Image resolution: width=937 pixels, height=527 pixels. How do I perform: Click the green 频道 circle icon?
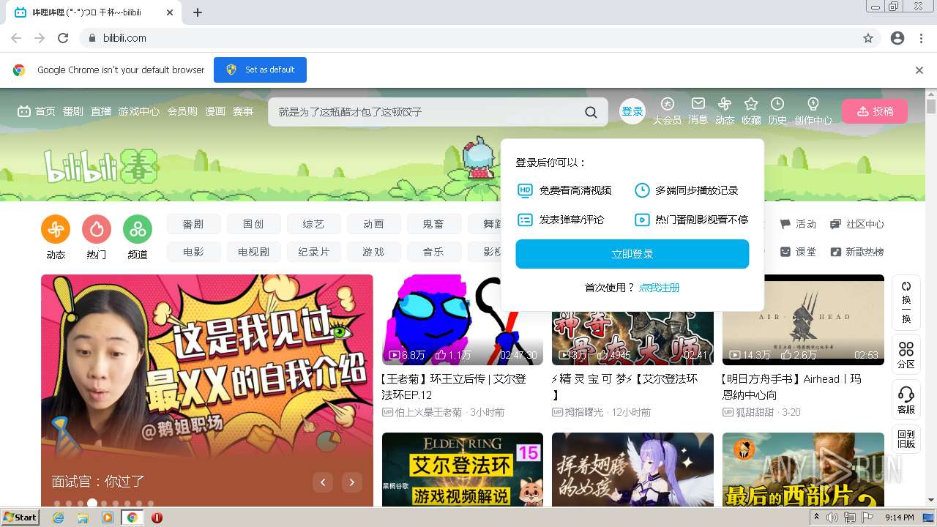(138, 229)
